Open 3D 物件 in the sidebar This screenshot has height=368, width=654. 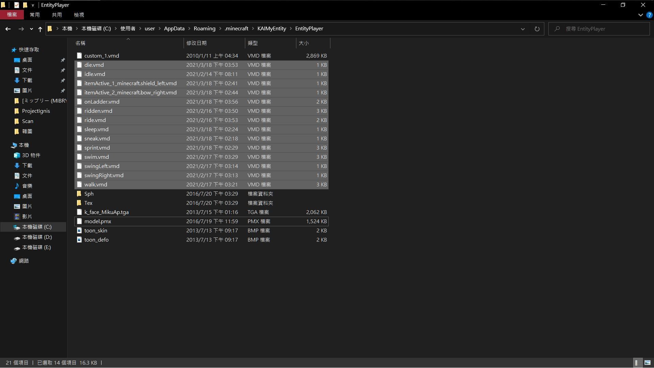tap(31, 155)
